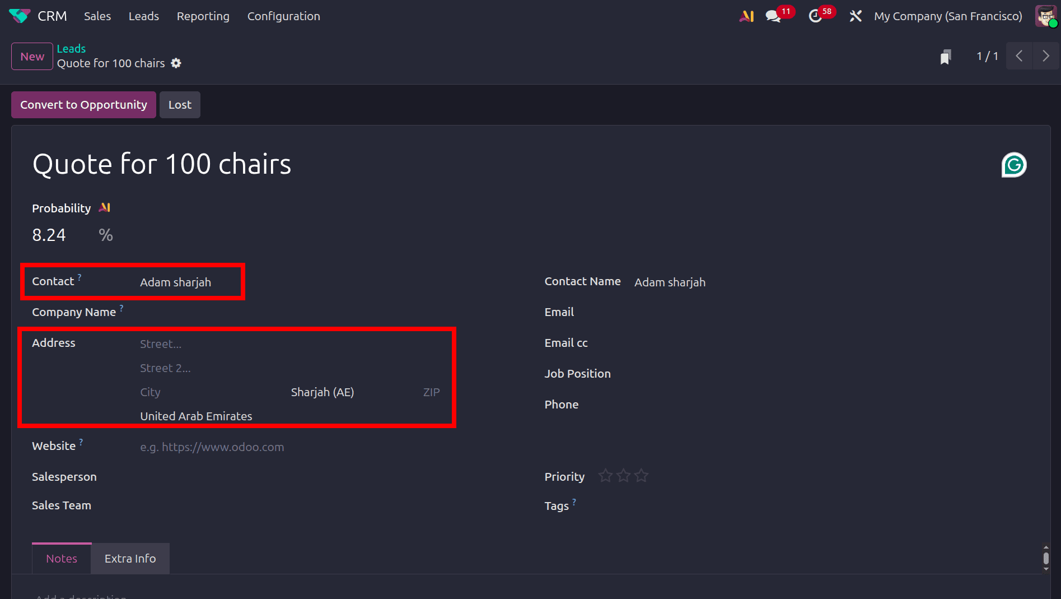This screenshot has width=1061, height=599.
Task: Go to next record arrow
Action: pyautogui.click(x=1045, y=56)
